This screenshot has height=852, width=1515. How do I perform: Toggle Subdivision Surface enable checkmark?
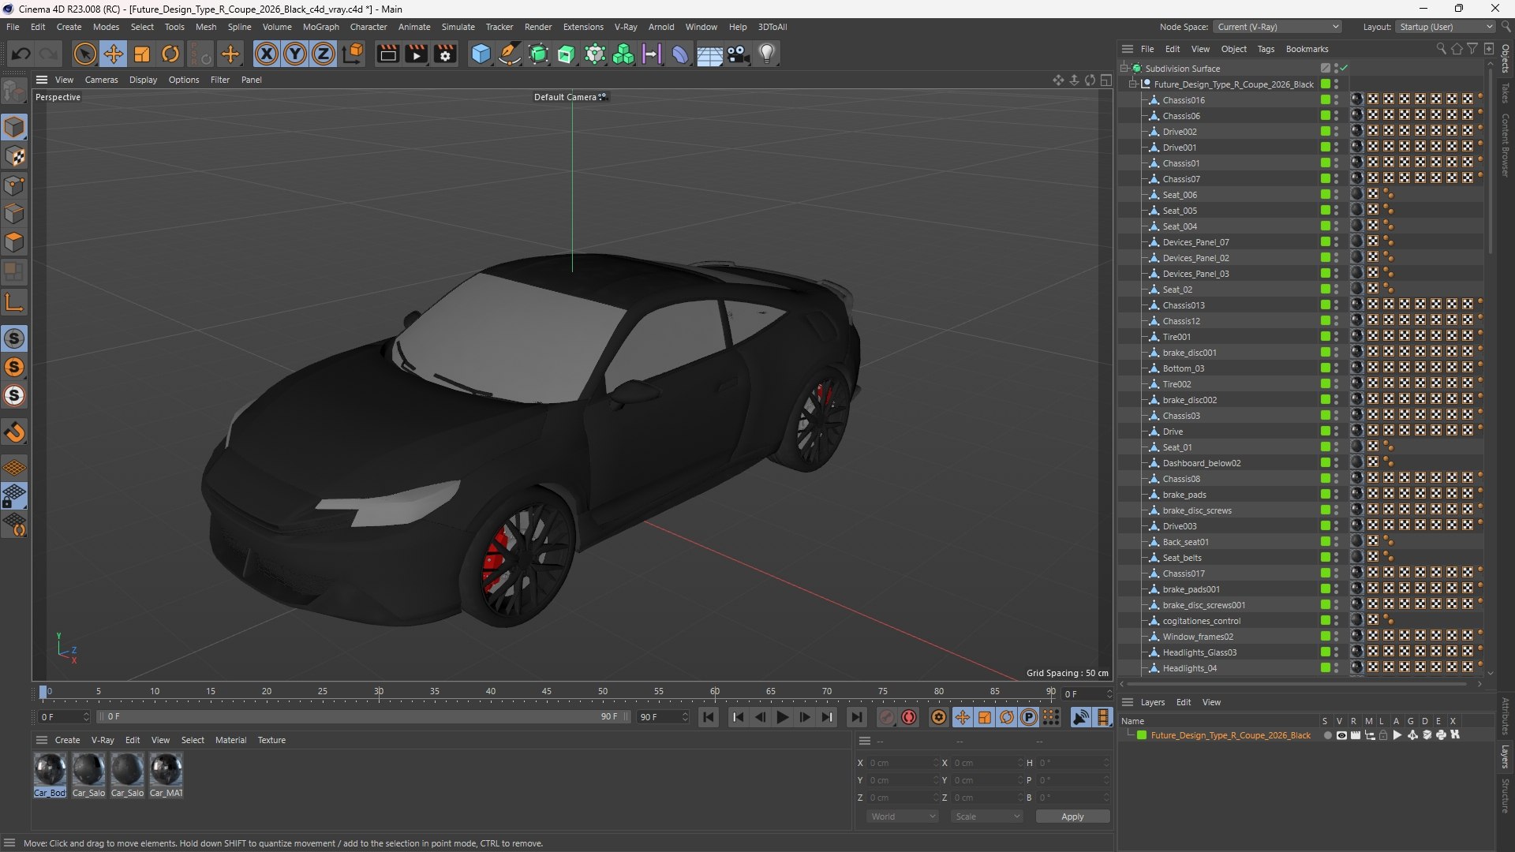point(1344,69)
